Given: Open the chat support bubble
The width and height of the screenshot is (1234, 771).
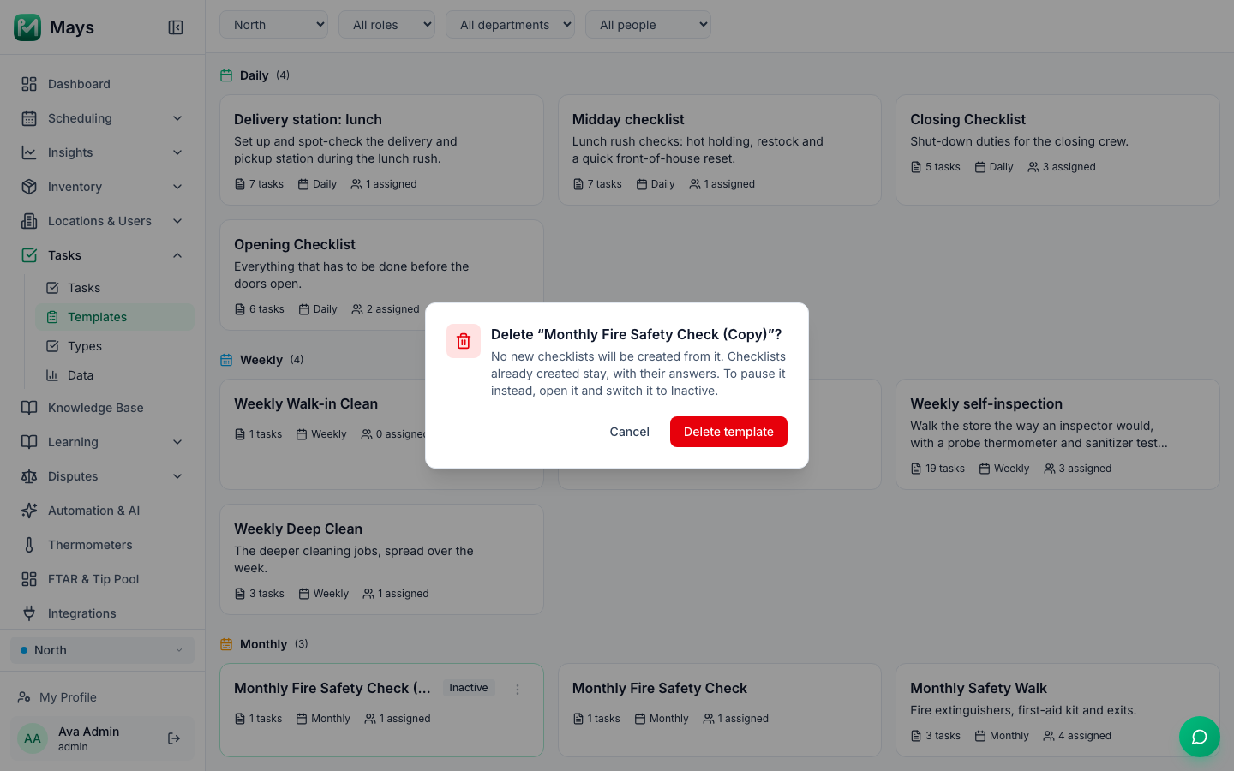Looking at the screenshot, I should tap(1200, 737).
